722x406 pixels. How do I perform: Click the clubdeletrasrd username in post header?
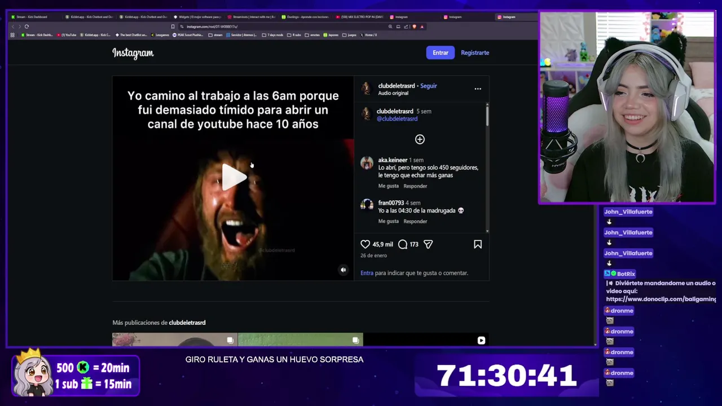coord(397,86)
